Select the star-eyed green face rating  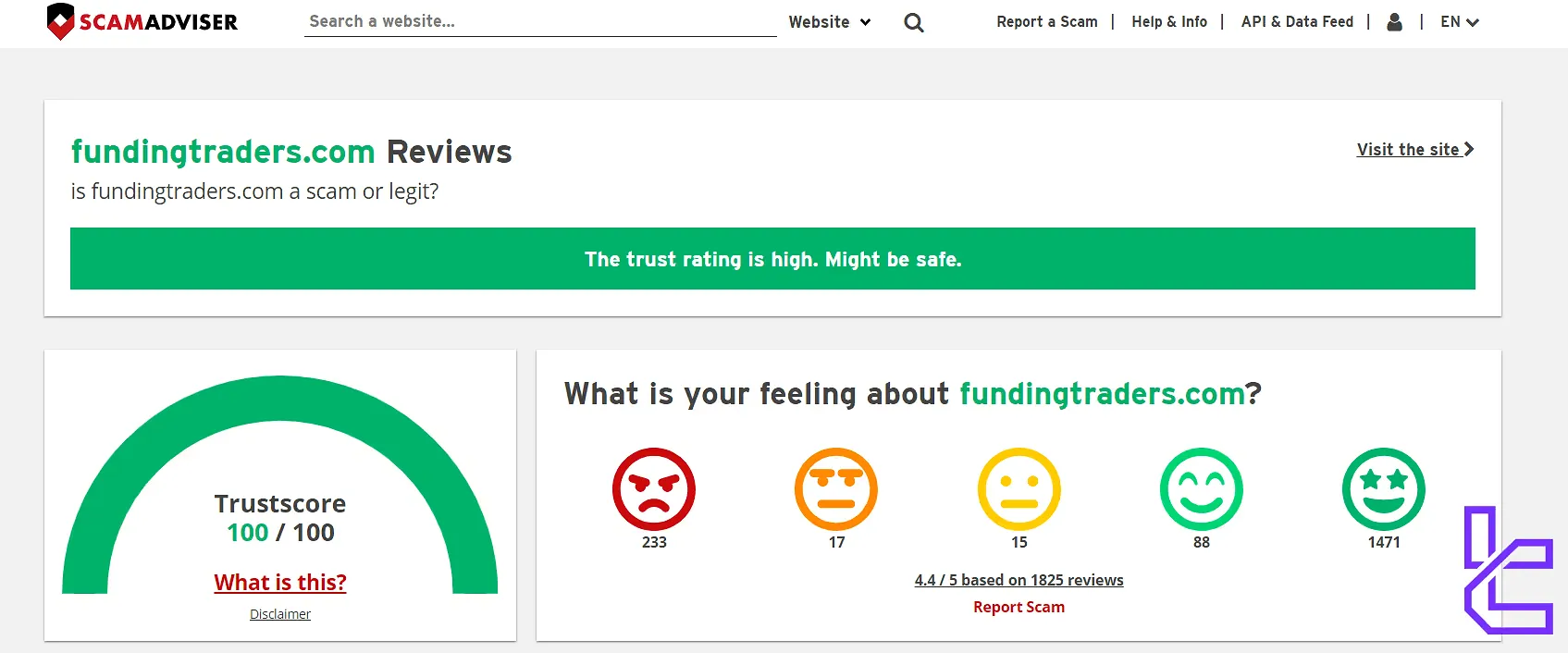[1383, 489]
